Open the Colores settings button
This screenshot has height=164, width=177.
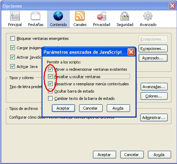tap(154, 96)
